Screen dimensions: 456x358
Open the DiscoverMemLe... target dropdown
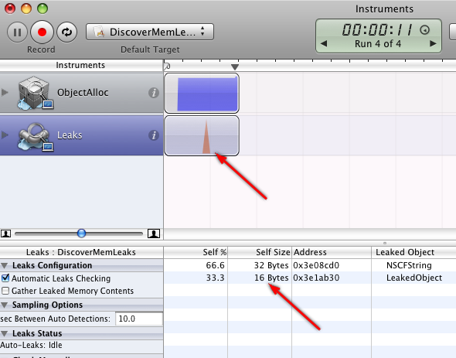(150, 32)
